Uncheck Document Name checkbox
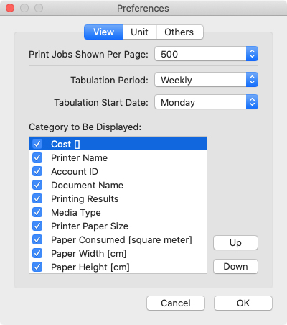The width and height of the screenshot is (287, 325). coord(37,185)
